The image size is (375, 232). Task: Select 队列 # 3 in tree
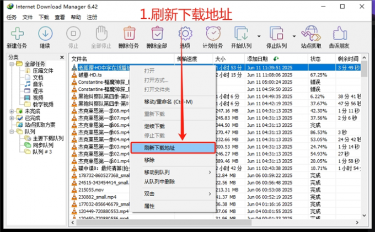[x=42, y=152]
